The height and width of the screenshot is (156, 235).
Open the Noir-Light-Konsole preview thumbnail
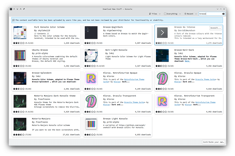click(91, 56)
